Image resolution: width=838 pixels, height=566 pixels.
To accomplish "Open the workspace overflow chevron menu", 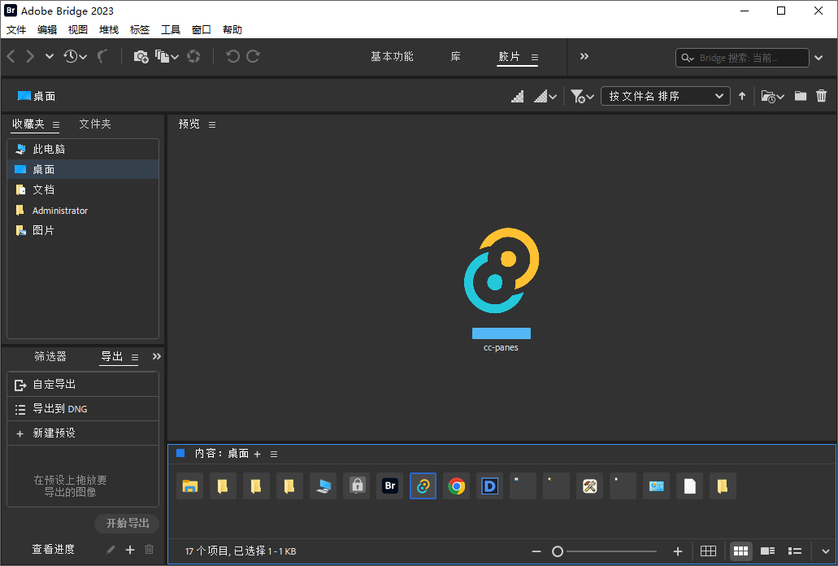I will [x=584, y=56].
